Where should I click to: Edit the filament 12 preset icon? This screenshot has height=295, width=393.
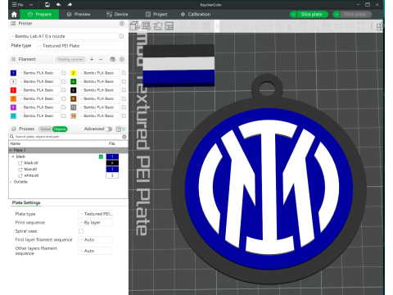click(124, 116)
